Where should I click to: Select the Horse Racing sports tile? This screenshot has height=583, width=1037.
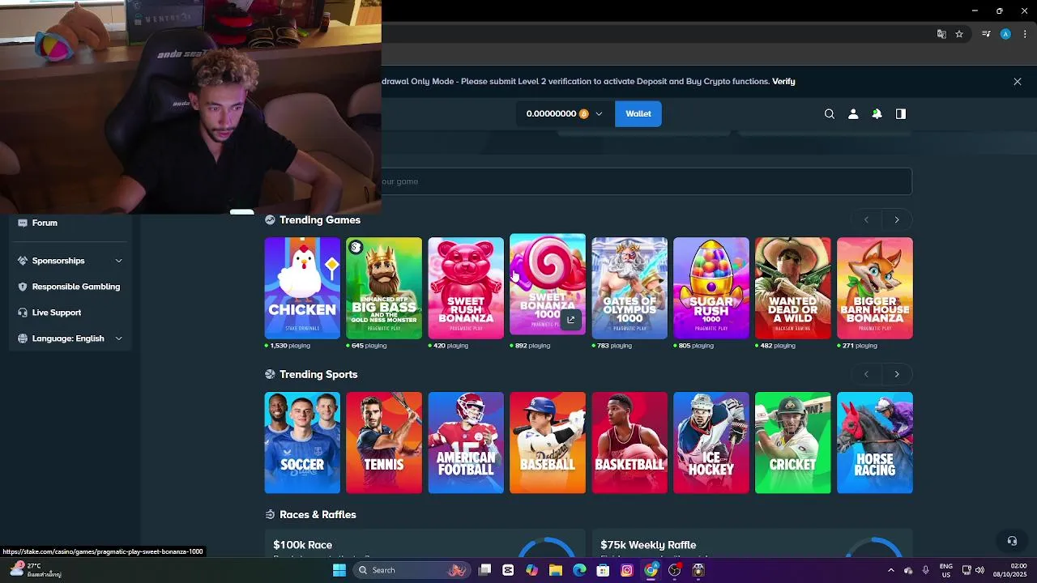pos(875,443)
